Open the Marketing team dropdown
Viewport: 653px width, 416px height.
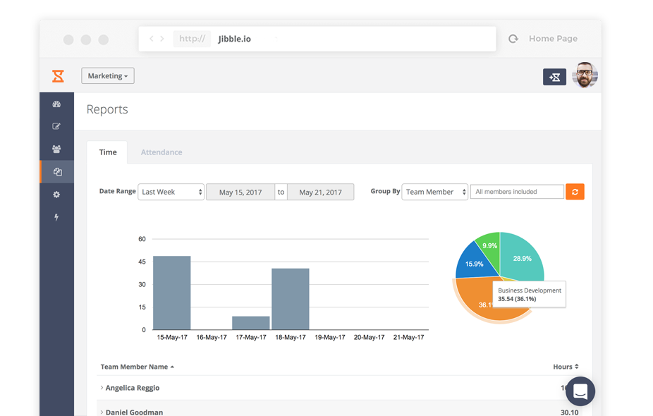point(108,76)
